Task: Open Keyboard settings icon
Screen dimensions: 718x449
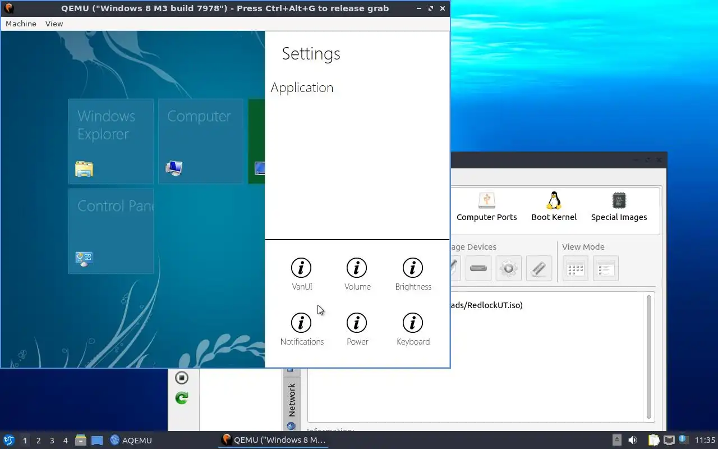Action: point(413,323)
